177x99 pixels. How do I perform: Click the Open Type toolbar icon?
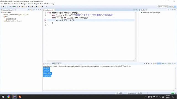[x=22, y=7]
